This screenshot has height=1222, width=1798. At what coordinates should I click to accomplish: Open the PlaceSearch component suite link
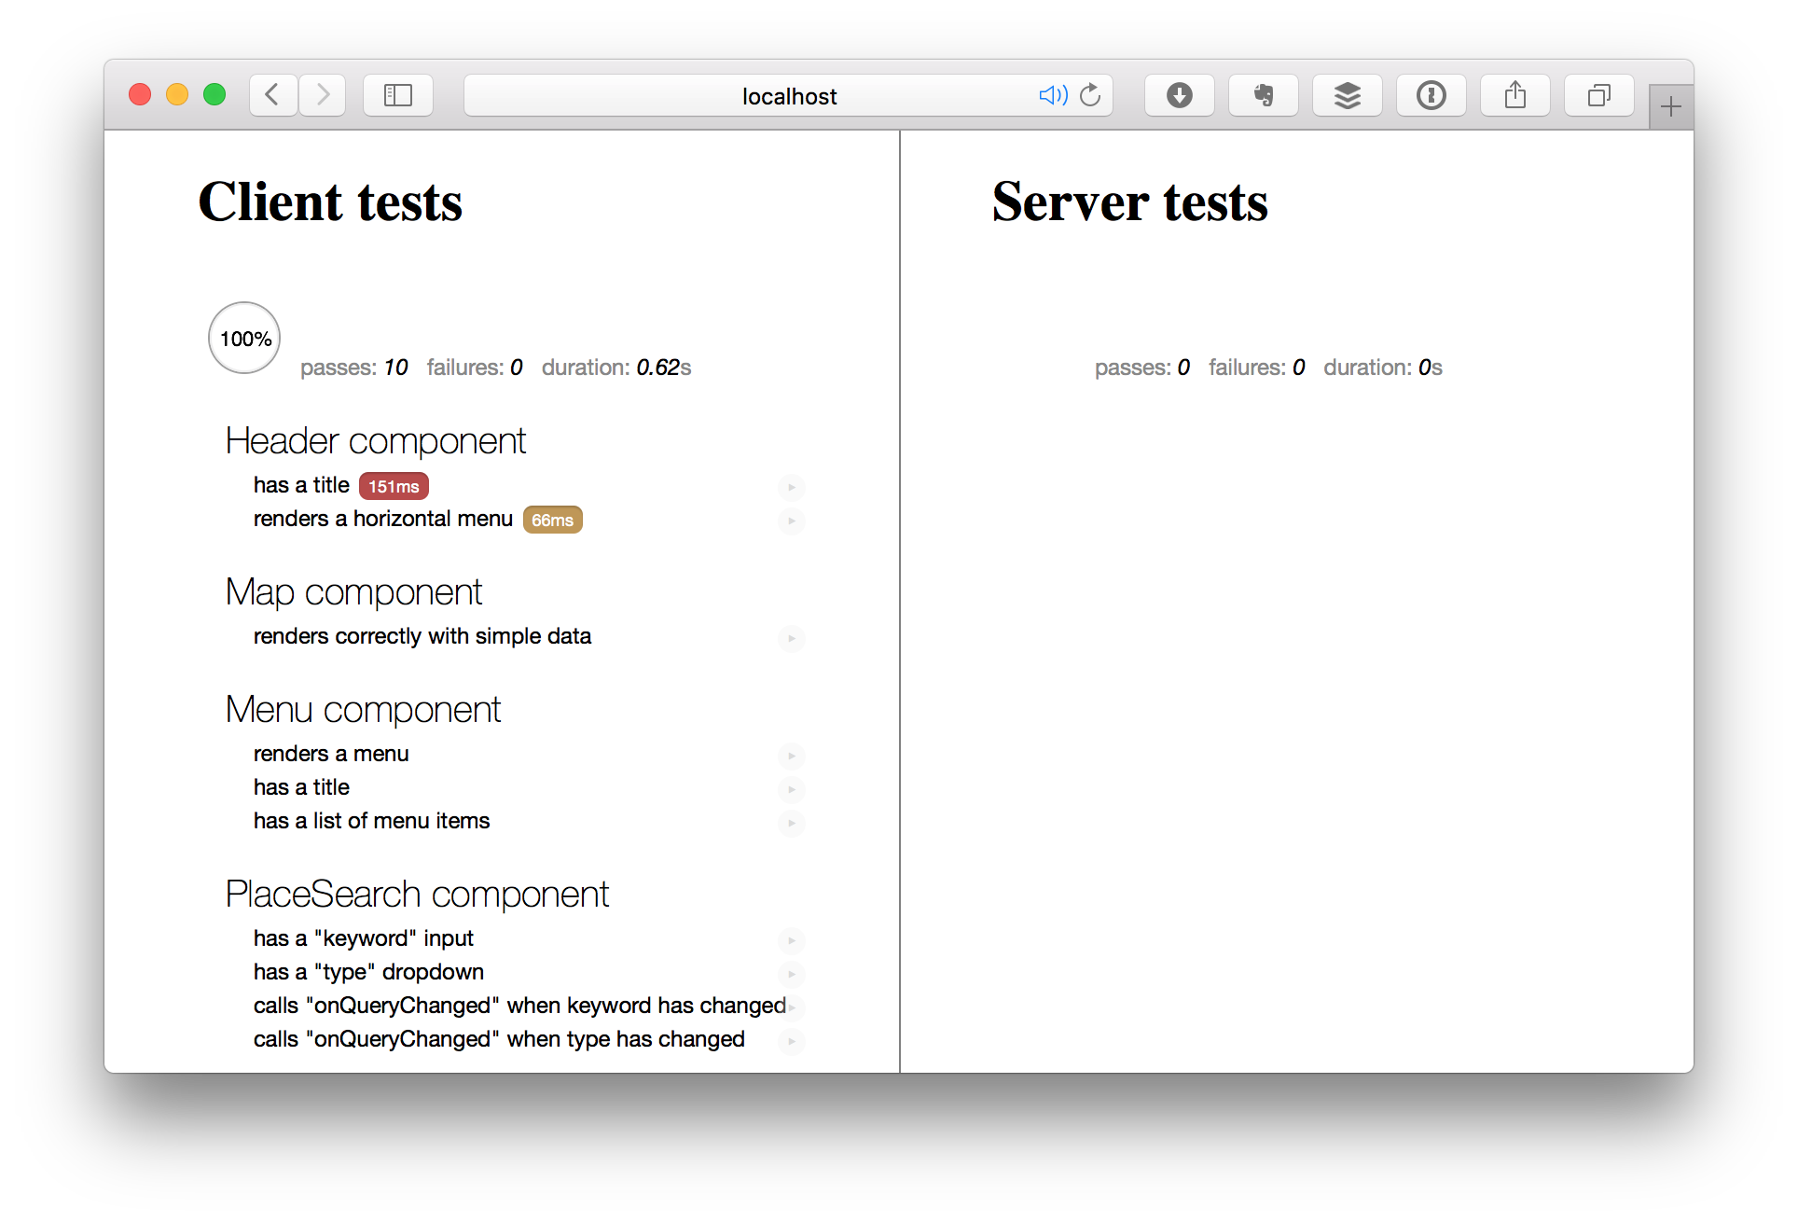point(417,895)
